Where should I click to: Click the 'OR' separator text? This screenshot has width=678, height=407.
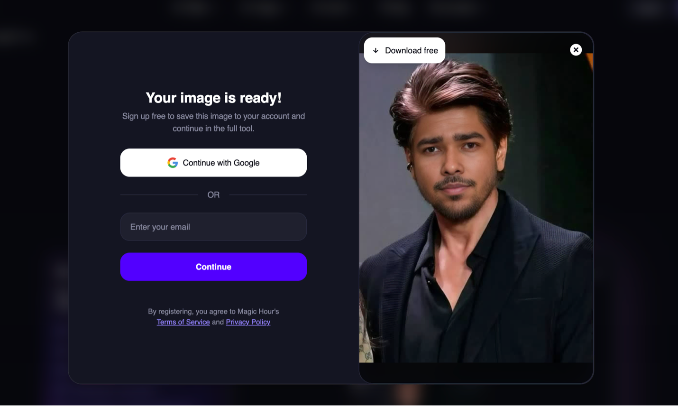tap(213, 195)
